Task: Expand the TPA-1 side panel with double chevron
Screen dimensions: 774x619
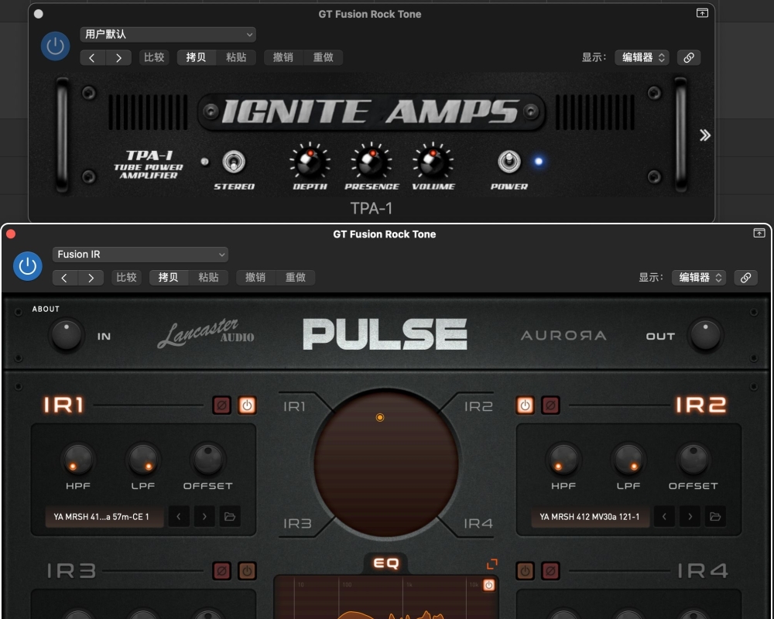Action: [x=704, y=135]
